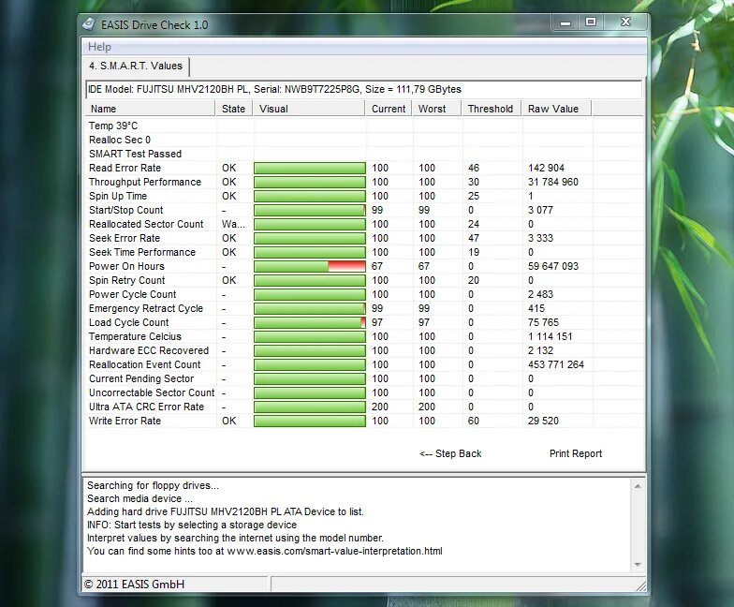Viewport: 734px width, 607px height.
Task: Select the Spin Up Time row name
Action: pyautogui.click(x=118, y=196)
